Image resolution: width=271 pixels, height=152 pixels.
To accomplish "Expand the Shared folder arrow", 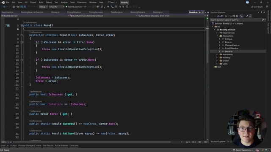I will point(217,61).
